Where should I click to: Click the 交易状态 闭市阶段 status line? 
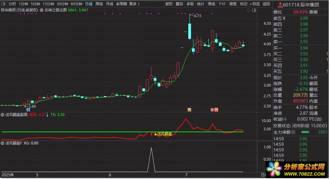click(x=300, y=126)
